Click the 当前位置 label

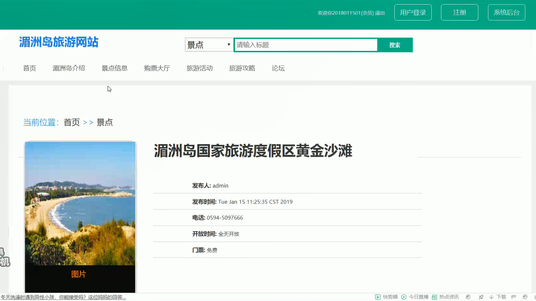tap(41, 122)
